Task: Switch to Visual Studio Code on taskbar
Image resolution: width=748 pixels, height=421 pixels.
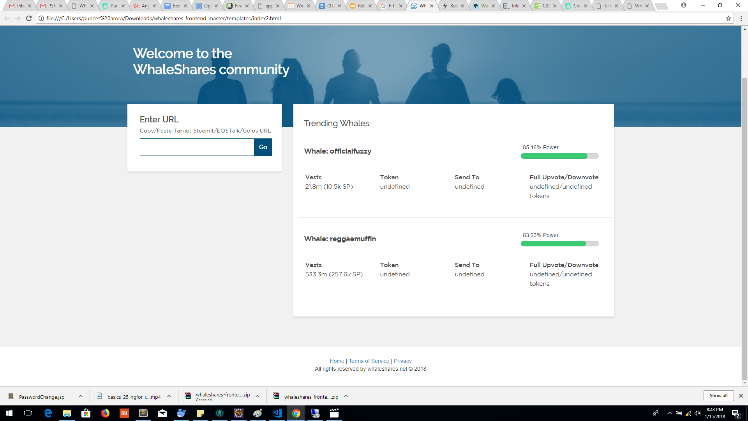Action: tap(277, 413)
